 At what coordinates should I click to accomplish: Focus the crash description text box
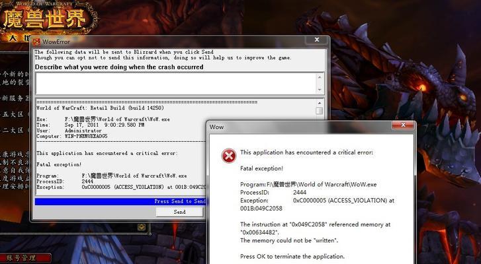pyautogui.click(x=177, y=83)
